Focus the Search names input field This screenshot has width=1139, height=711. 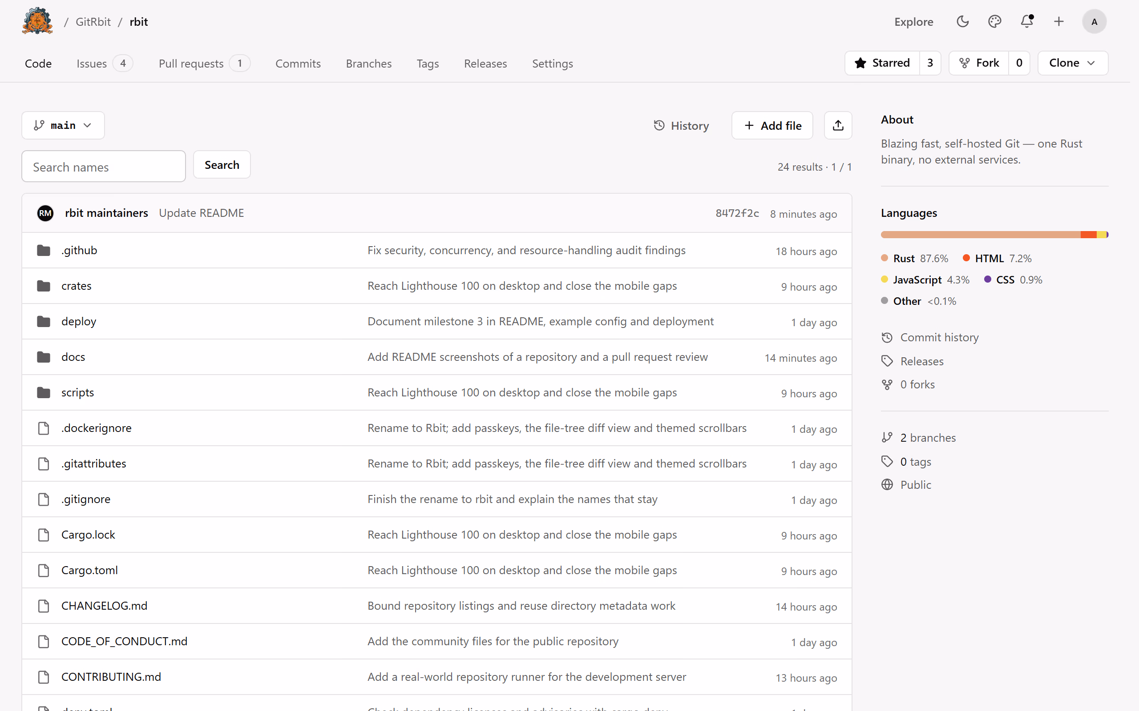(104, 167)
